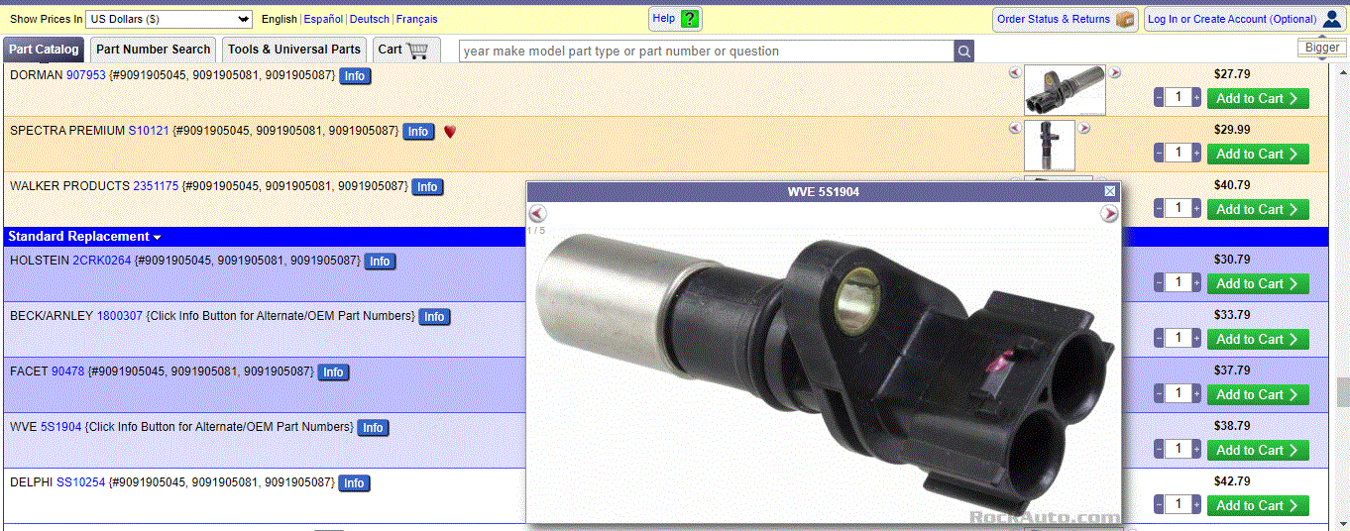
Task: Add the $40.79 WALKER part to cart
Action: 1258,209
